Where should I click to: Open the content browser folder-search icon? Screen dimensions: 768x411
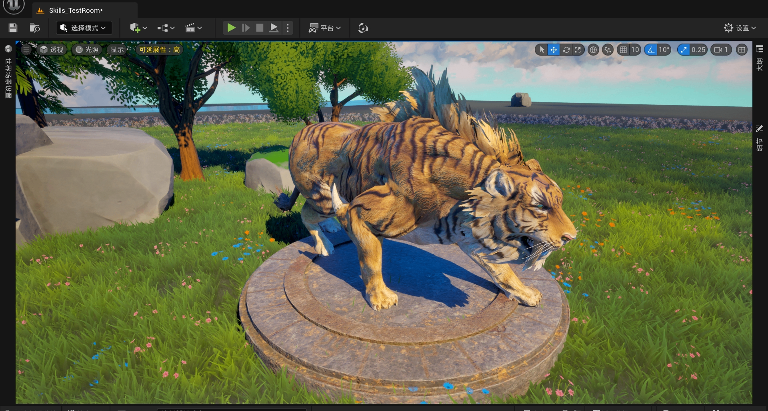(35, 28)
